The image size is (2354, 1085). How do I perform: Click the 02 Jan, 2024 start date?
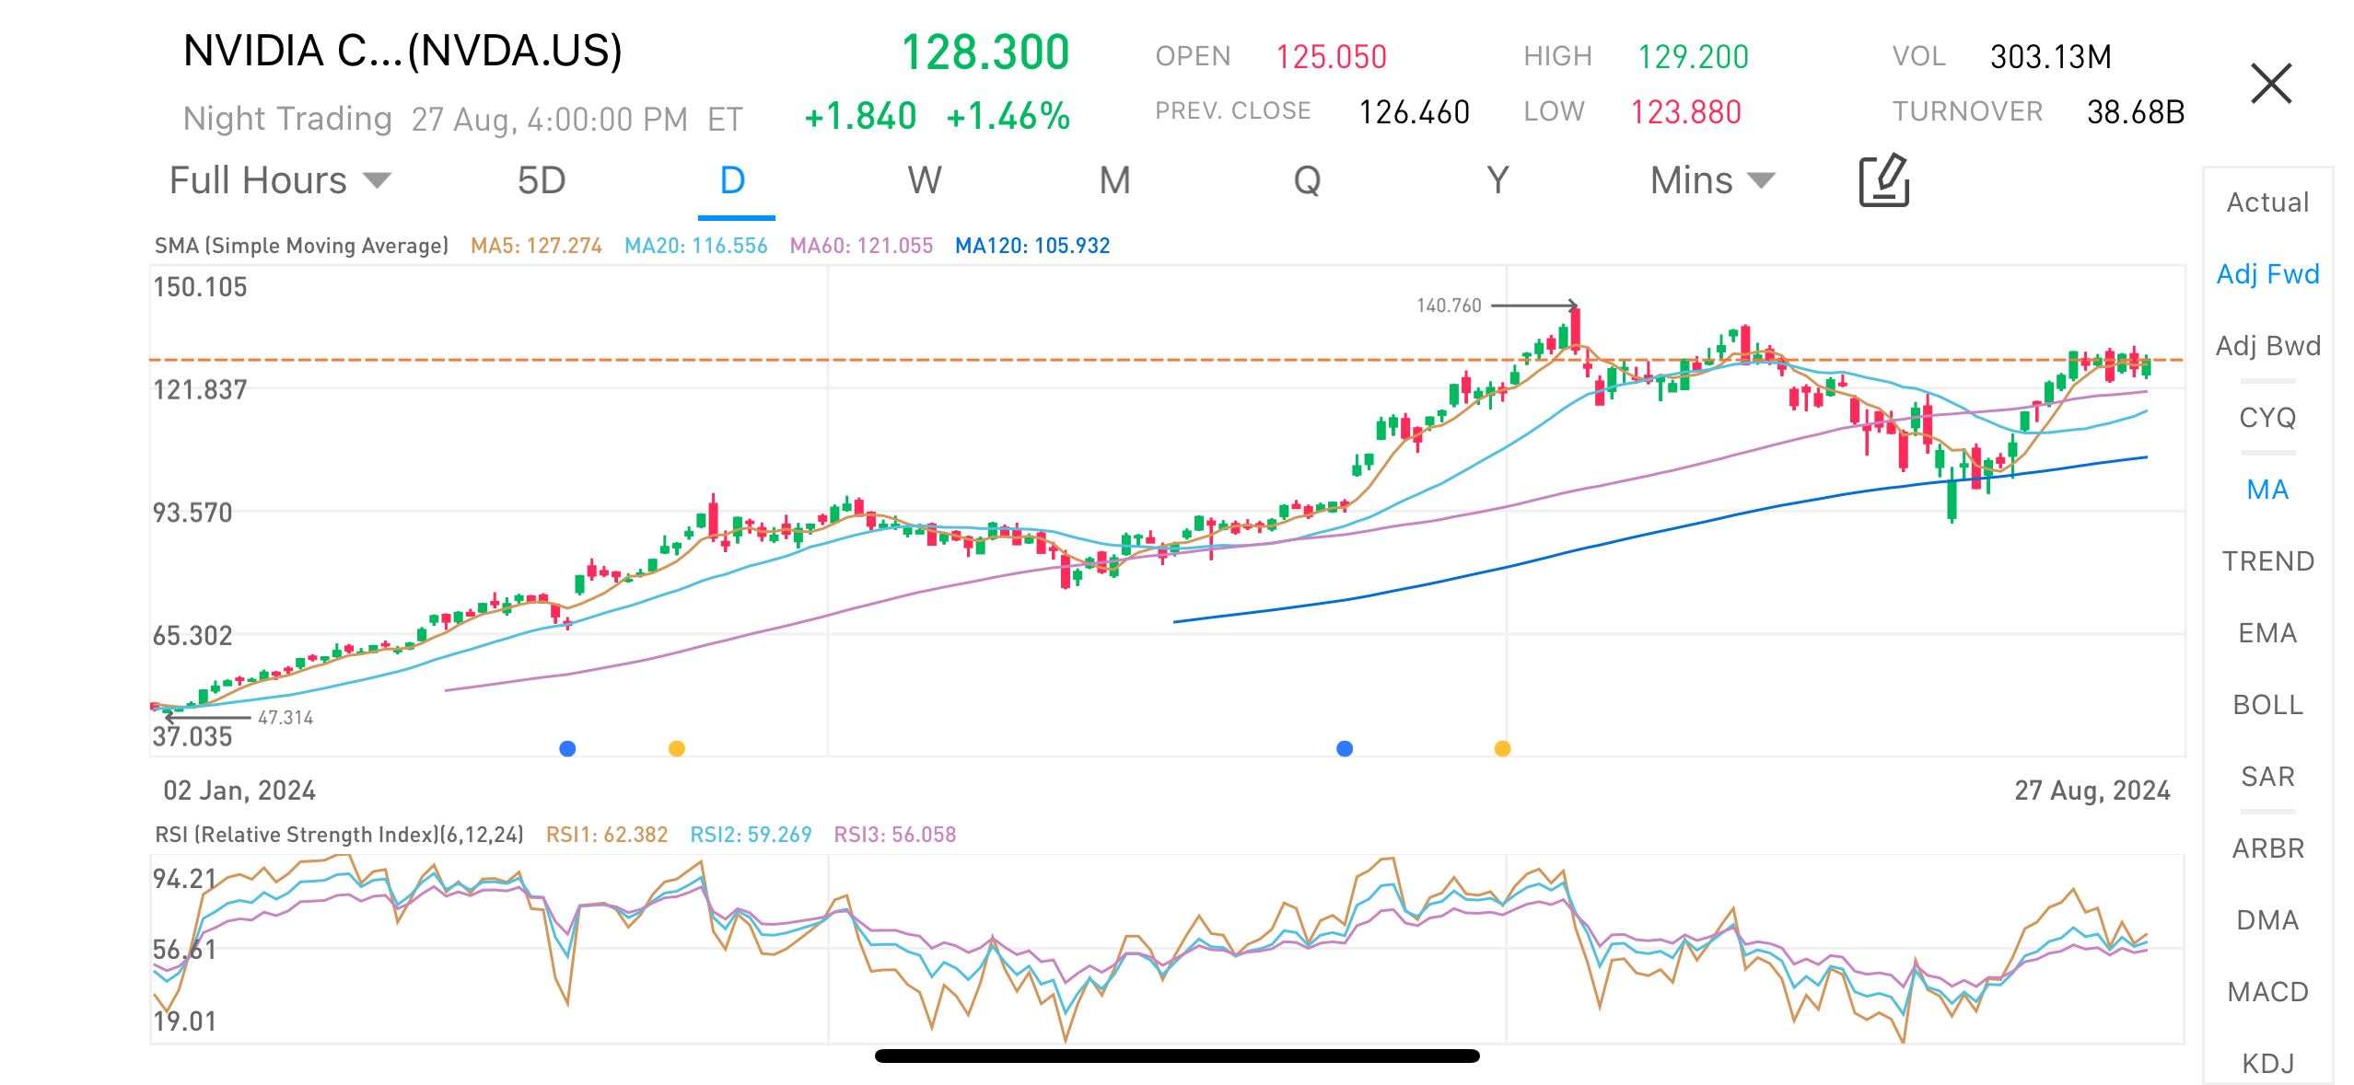[239, 791]
